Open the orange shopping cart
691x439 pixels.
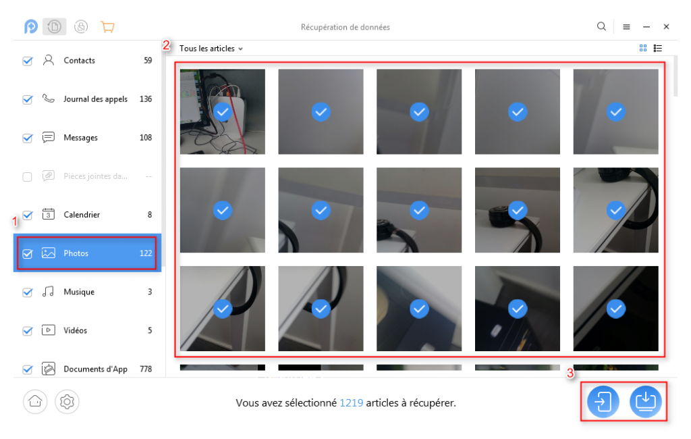(x=107, y=26)
